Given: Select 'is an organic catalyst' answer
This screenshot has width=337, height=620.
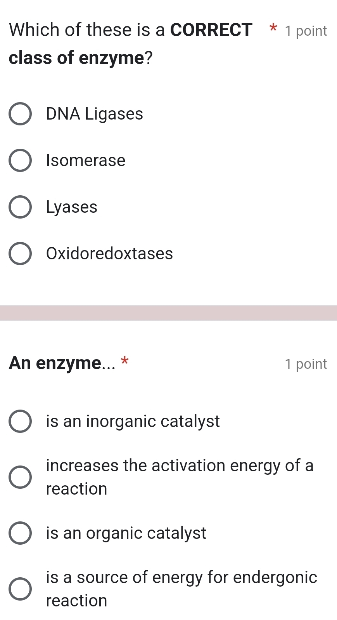Looking at the screenshot, I should coord(21,533).
